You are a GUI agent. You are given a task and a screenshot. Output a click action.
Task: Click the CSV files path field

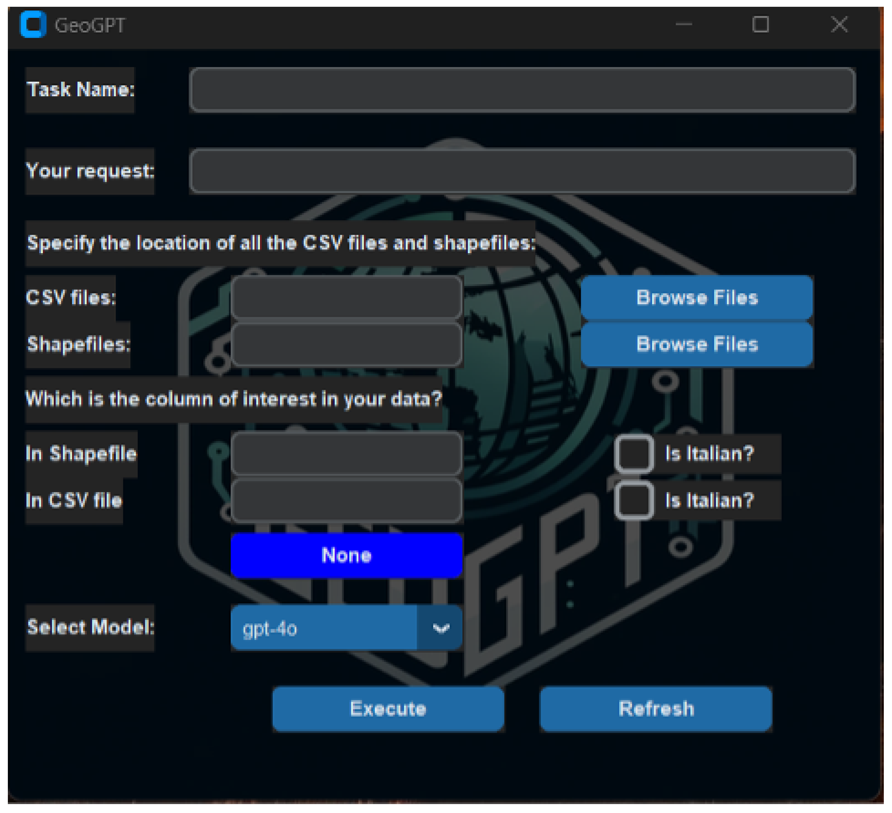click(347, 297)
